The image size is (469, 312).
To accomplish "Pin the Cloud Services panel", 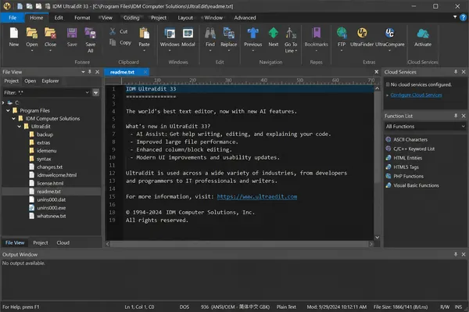I will pos(456,72).
